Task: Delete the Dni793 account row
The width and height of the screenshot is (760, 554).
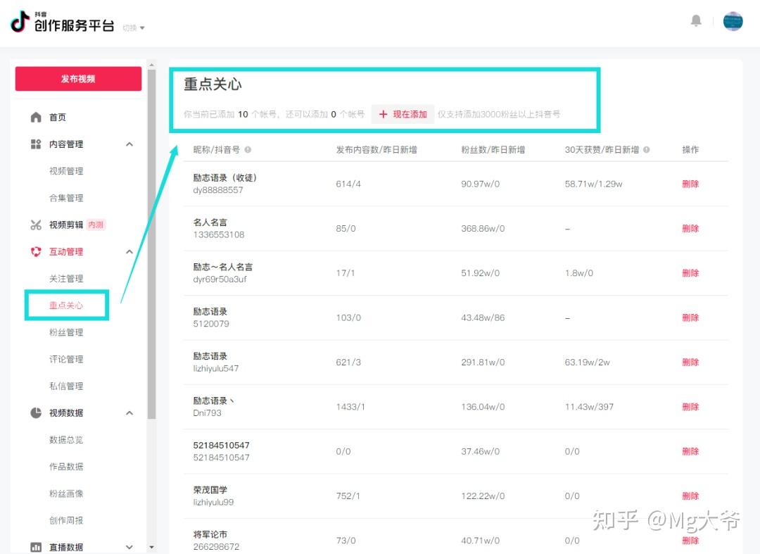Action: (x=690, y=407)
